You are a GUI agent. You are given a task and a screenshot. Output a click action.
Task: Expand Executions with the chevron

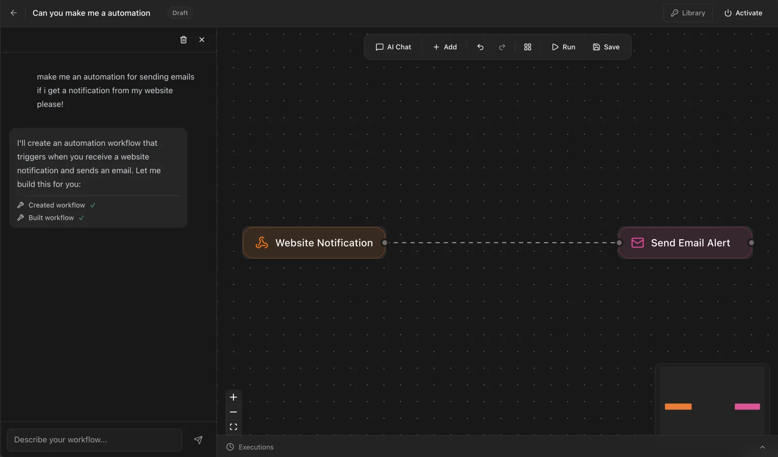click(x=762, y=447)
